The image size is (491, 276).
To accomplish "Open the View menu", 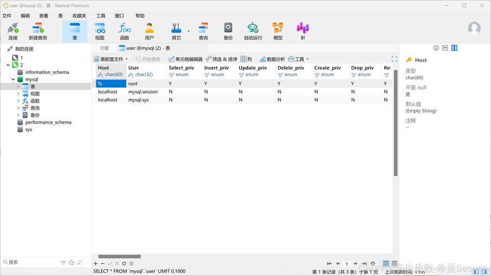I will pyautogui.click(x=44, y=15).
